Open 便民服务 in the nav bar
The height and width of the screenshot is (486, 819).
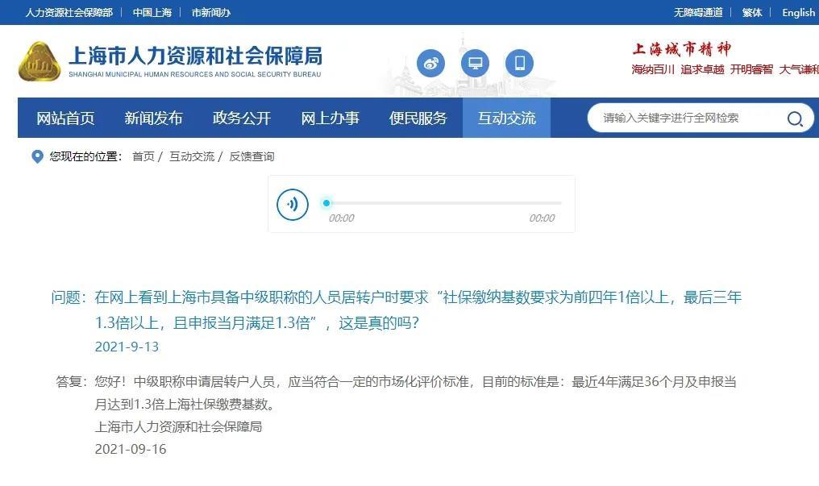[418, 118]
